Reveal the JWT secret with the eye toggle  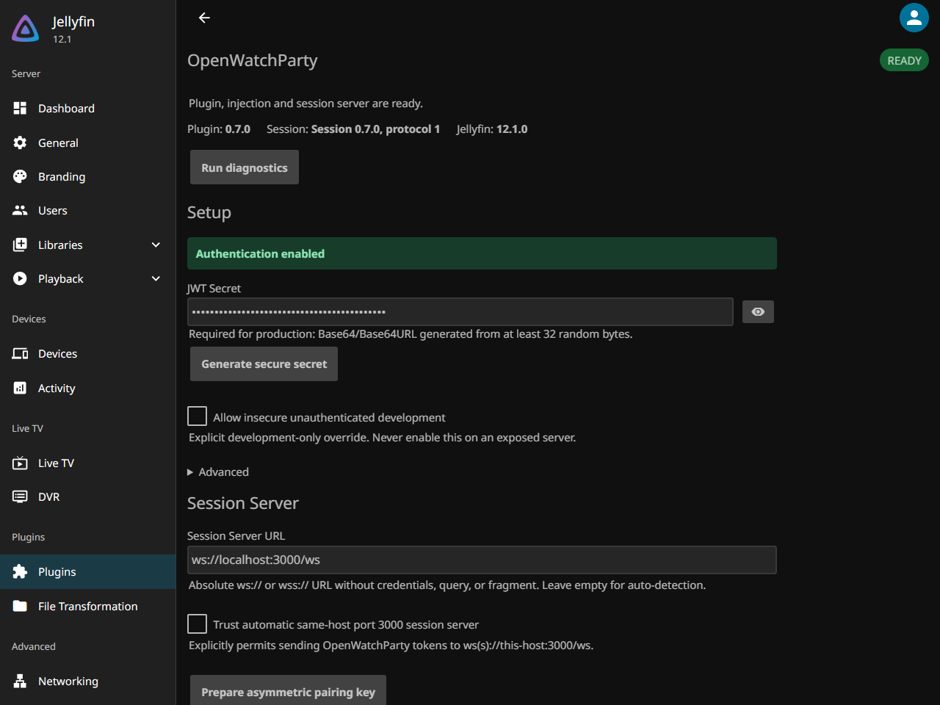point(758,312)
